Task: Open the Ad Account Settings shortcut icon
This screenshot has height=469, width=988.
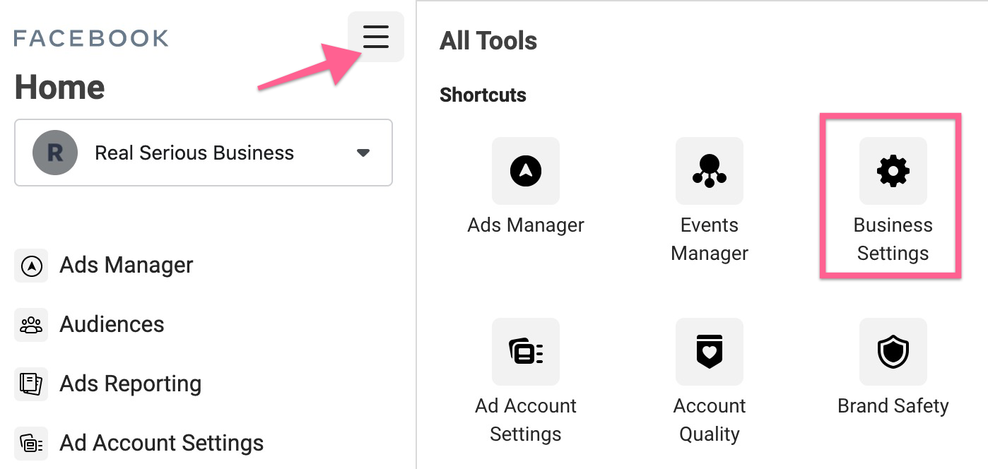Action: (525, 352)
